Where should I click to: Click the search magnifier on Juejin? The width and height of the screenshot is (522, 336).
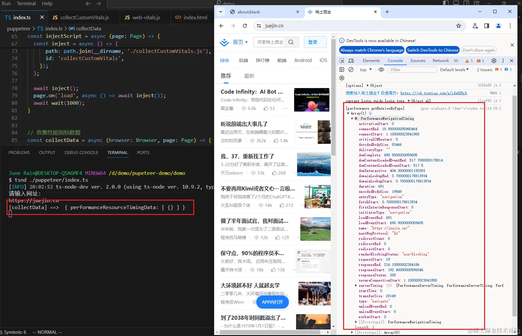coord(291,42)
